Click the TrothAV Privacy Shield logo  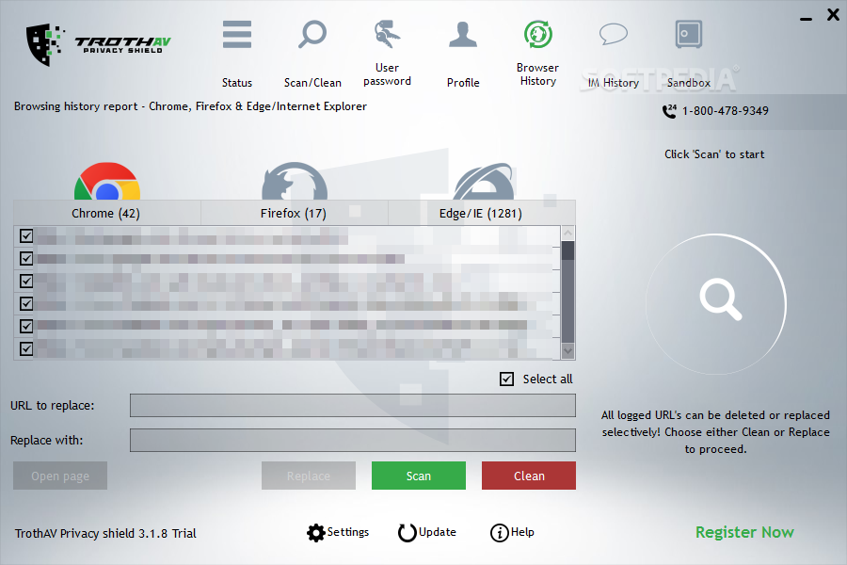pos(98,45)
